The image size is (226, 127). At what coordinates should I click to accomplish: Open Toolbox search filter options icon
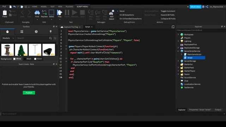55,38
